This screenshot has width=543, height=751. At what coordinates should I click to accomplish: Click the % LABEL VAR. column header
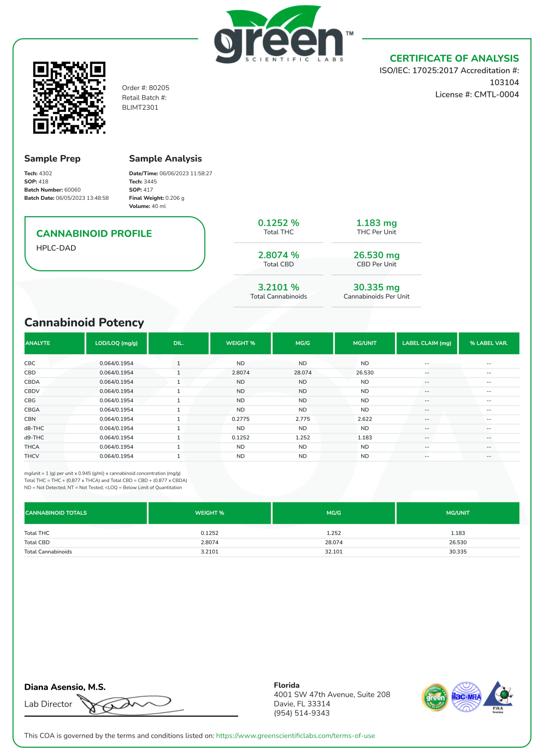(x=489, y=343)
